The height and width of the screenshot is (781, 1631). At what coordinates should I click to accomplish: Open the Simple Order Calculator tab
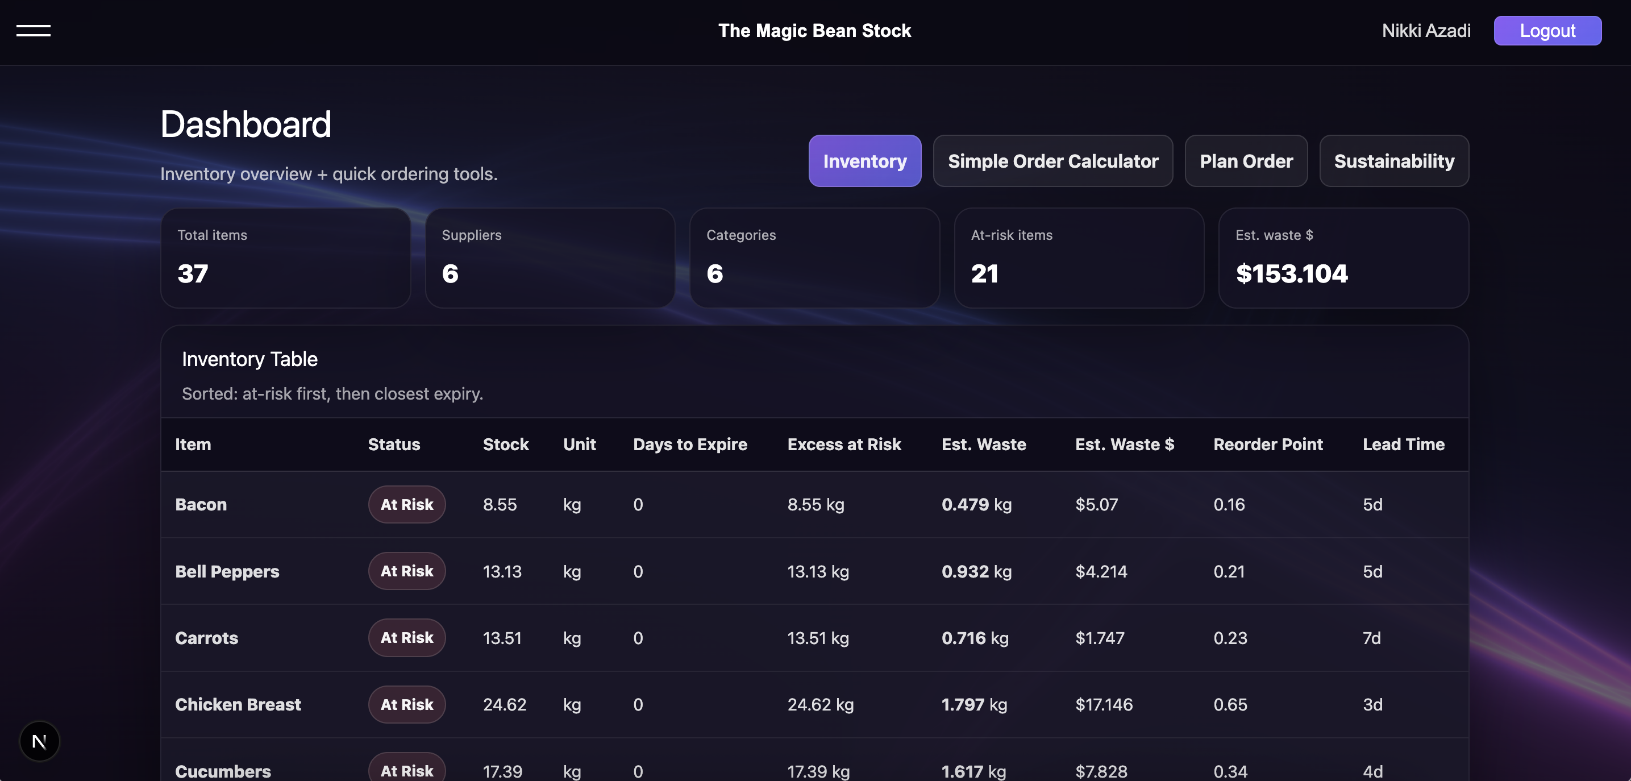point(1052,161)
